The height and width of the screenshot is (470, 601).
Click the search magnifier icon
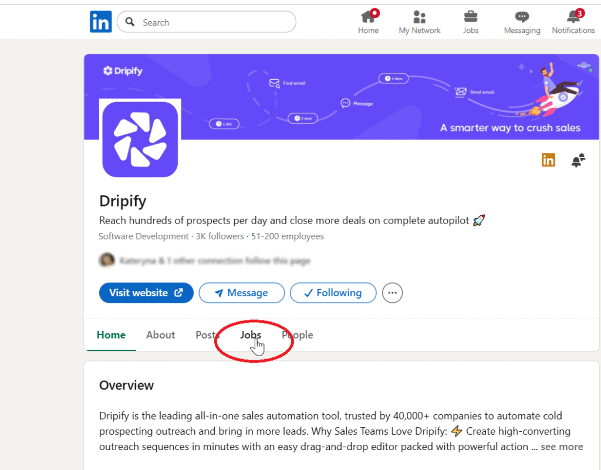[130, 22]
